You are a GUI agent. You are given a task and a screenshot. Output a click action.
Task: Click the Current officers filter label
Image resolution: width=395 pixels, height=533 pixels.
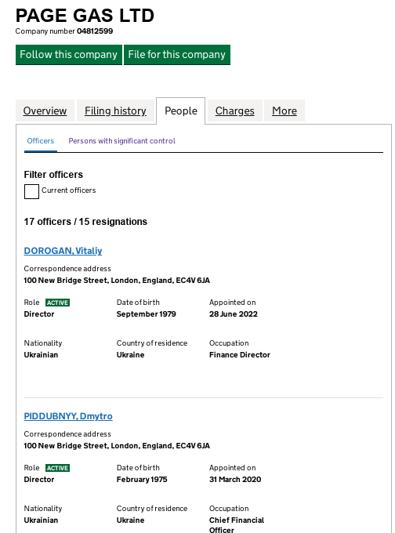tap(69, 190)
